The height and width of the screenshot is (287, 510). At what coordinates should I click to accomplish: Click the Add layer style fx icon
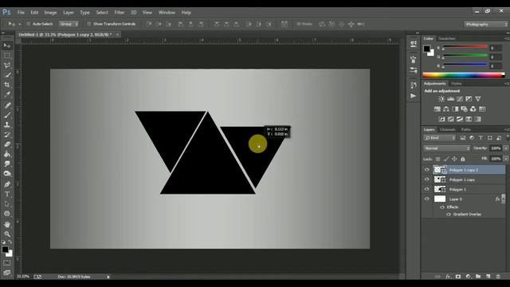tap(448, 277)
